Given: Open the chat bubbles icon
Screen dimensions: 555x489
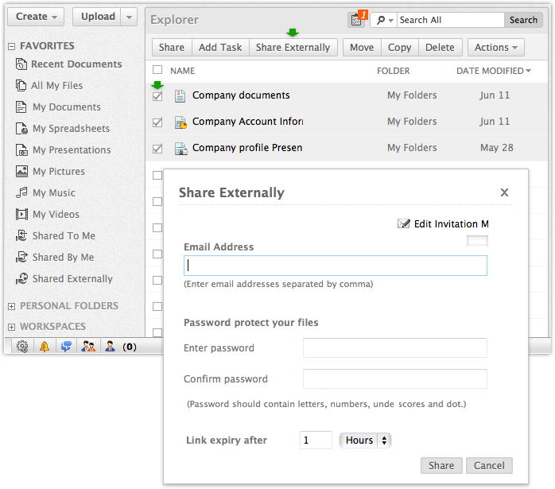Looking at the screenshot, I should tap(67, 347).
